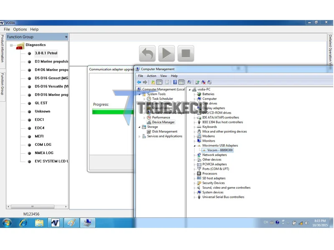Screen dimensions: 334x250
Task: Collapse the Movimento USB Adapters node
Action: (195, 146)
